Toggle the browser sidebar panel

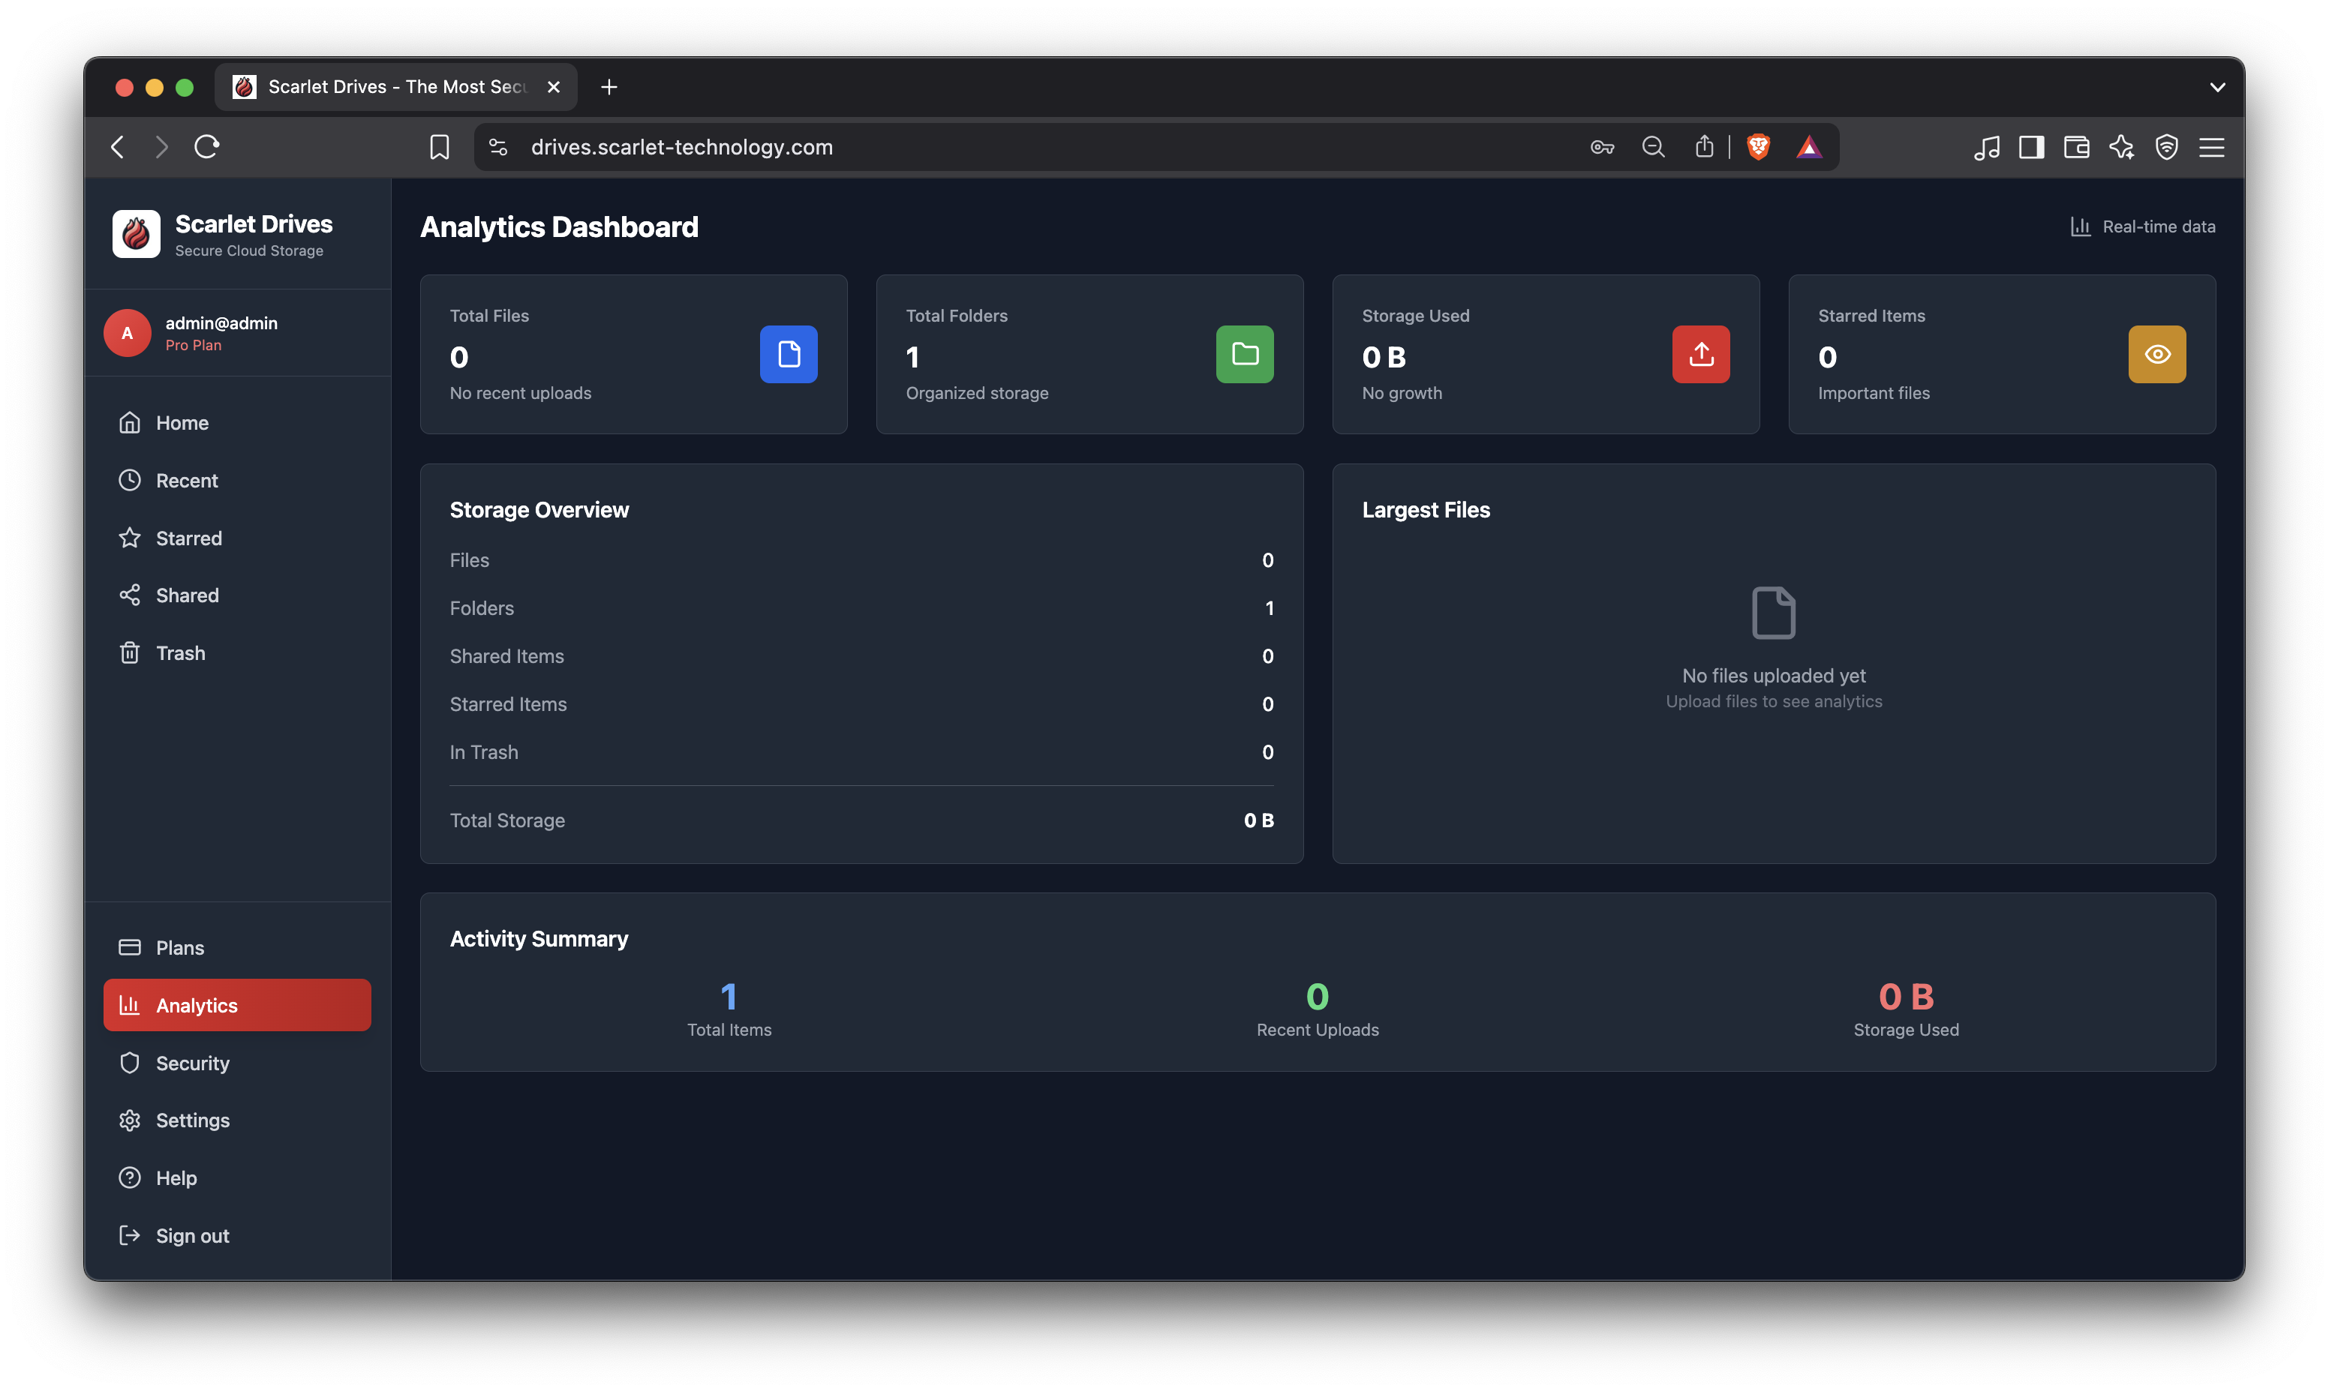(x=2032, y=147)
